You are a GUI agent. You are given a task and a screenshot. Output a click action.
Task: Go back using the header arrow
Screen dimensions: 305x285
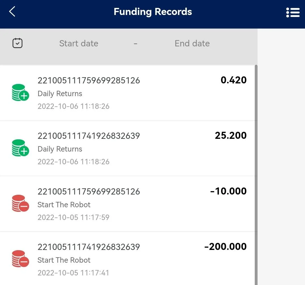[x=12, y=12]
